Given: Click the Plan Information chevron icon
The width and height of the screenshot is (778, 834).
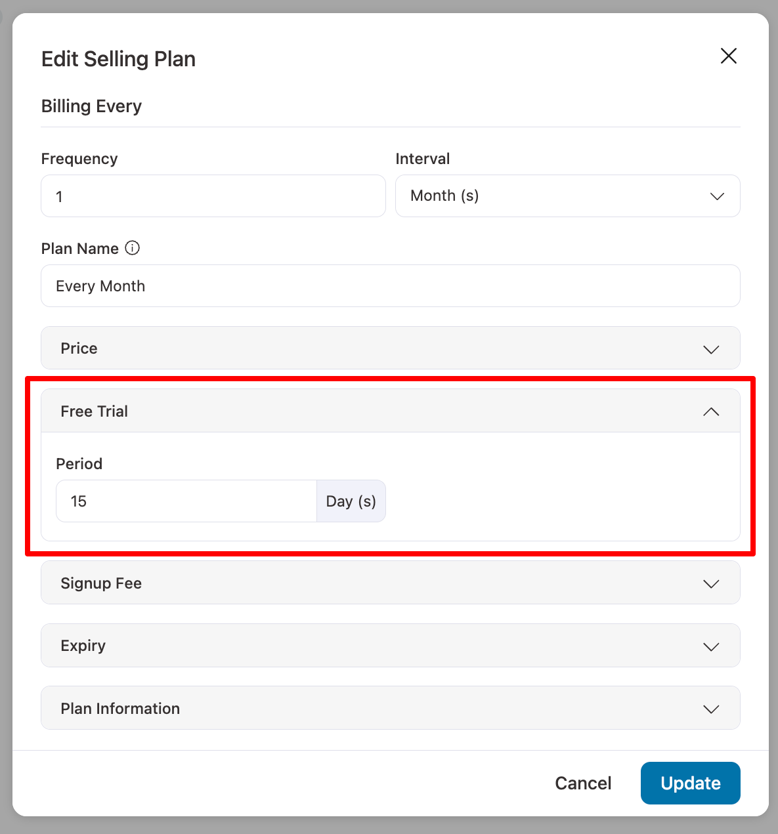Looking at the screenshot, I should [711, 709].
